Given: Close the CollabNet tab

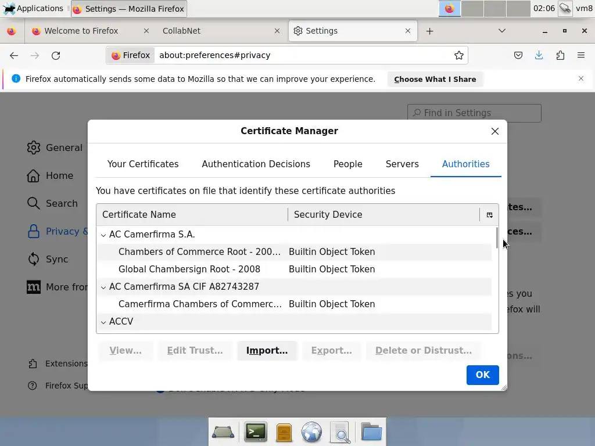Looking at the screenshot, I should click(277, 31).
